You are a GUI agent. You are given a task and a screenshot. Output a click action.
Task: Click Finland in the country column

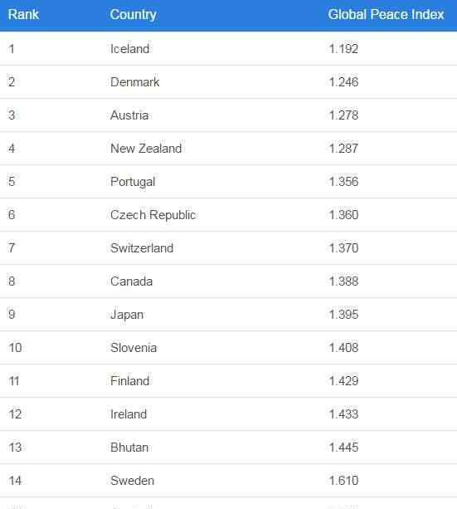pos(129,381)
